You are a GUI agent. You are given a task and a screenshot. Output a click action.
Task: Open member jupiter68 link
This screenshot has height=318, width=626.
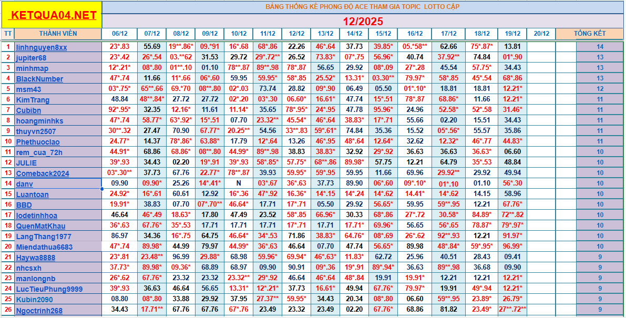click(x=31, y=58)
